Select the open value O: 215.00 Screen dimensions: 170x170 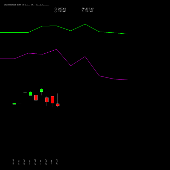tap(60, 12)
